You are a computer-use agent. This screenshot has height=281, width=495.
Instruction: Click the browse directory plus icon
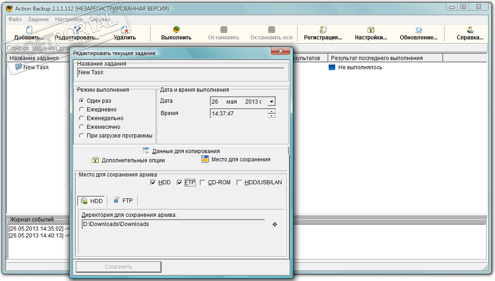275,224
